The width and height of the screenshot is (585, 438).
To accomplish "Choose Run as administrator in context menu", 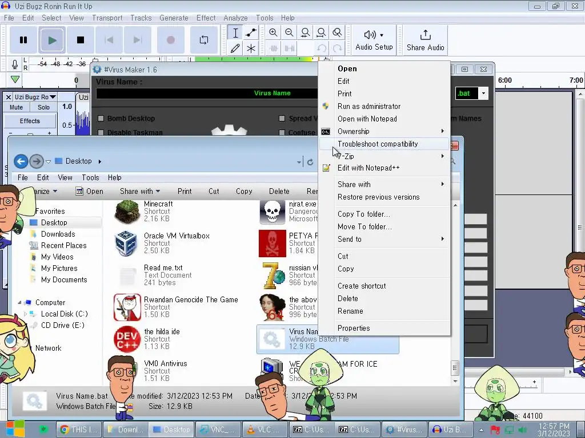I will [384, 106].
